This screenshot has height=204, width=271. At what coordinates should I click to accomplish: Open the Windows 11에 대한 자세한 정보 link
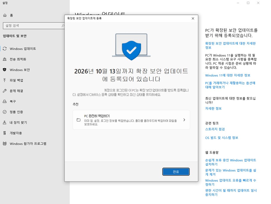pyautogui.click(x=228, y=75)
